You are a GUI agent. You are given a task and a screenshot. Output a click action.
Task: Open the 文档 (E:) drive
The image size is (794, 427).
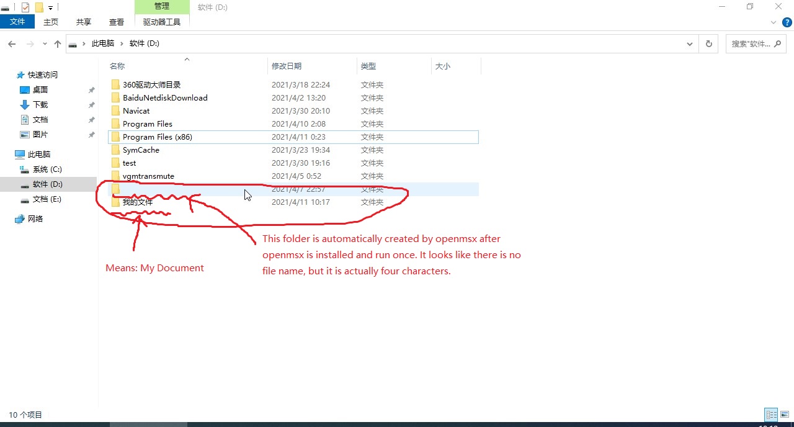(47, 199)
